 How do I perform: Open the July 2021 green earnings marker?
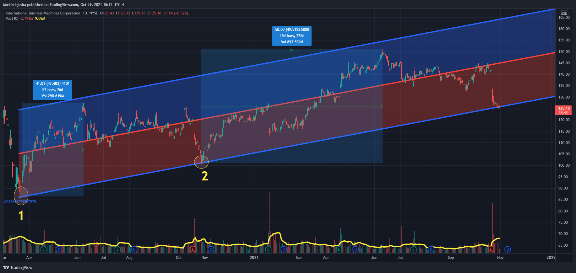point(414,249)
